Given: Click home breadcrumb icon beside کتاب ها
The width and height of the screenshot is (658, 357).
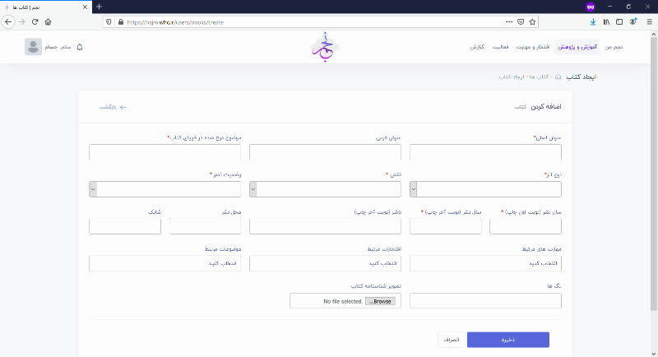Looking at the screenshot, I should pyautogui.click(x=558, y=76).
